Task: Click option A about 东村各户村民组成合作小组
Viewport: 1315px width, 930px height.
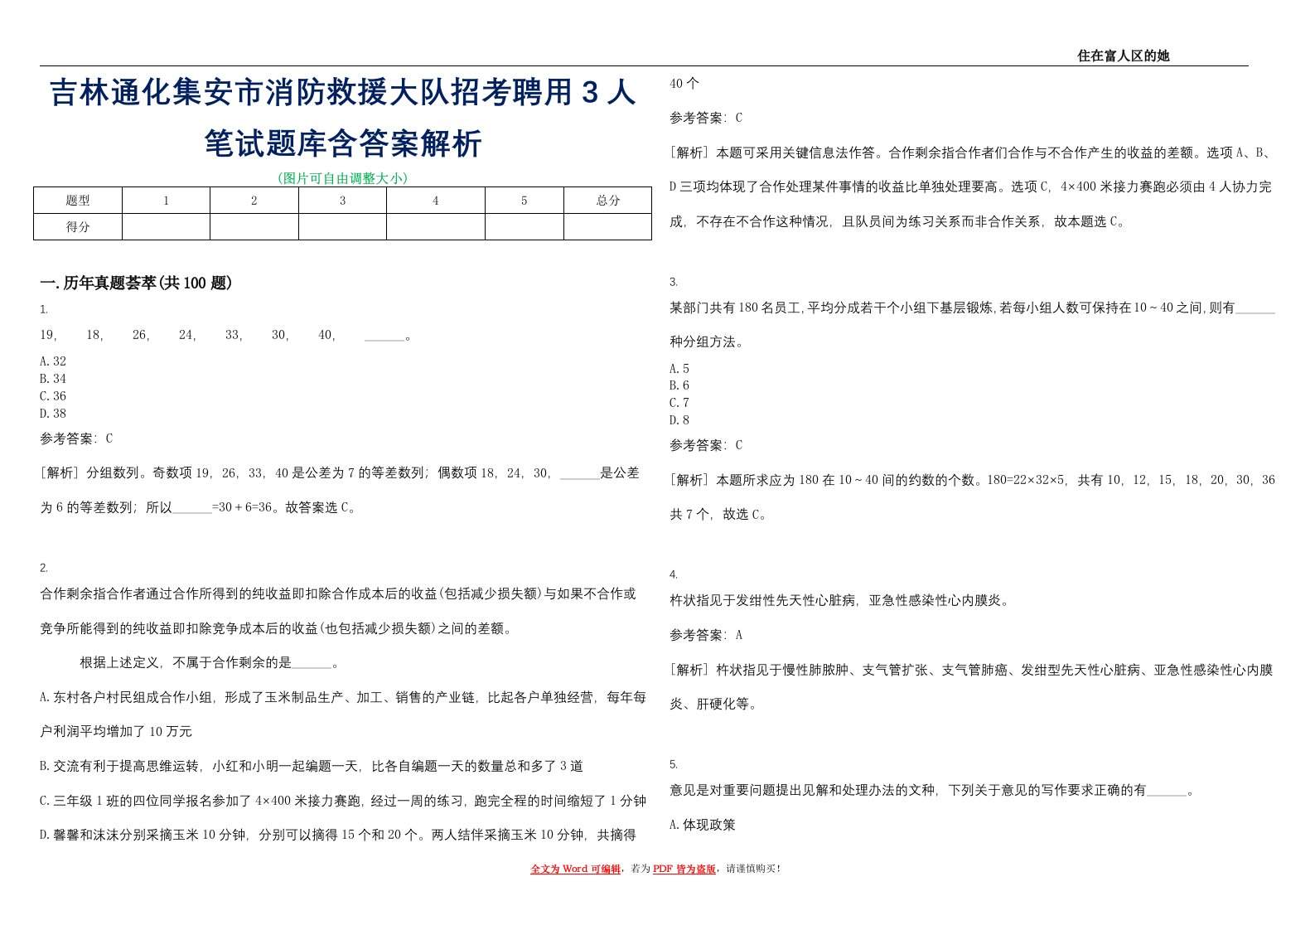Action: point(343,714)
